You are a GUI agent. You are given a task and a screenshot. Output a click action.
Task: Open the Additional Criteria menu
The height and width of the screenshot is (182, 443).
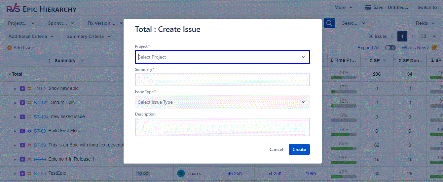(31, 36)
